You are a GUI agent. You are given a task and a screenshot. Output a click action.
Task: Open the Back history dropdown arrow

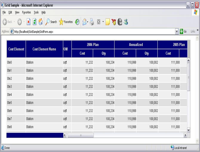click(14, 22)
